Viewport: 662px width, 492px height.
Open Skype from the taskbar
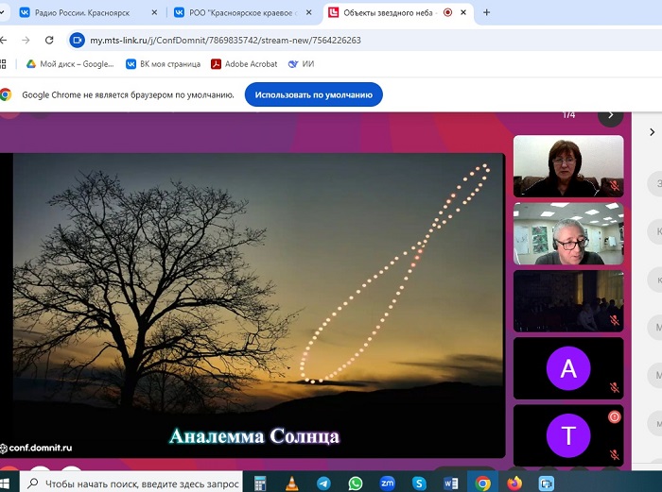419,483
